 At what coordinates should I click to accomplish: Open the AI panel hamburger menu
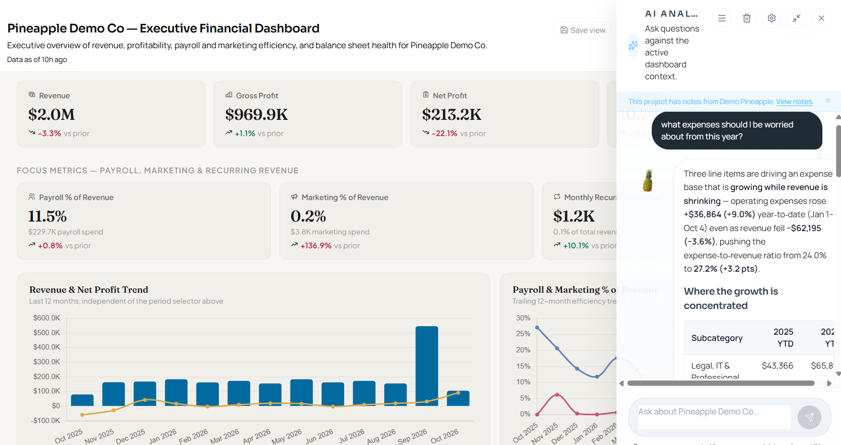click(722, 18)
